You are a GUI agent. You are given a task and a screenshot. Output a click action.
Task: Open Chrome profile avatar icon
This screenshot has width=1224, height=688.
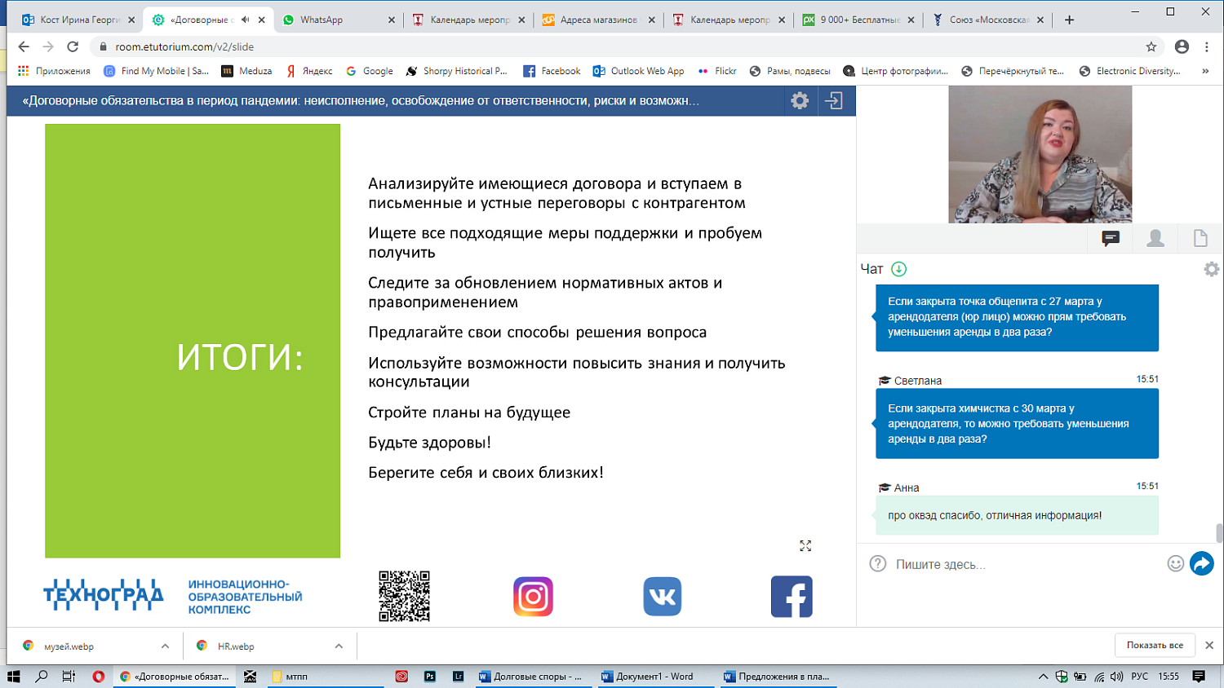point(1182,46)
